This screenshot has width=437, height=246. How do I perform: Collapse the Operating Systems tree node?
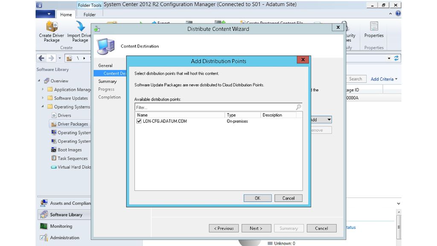43,106
